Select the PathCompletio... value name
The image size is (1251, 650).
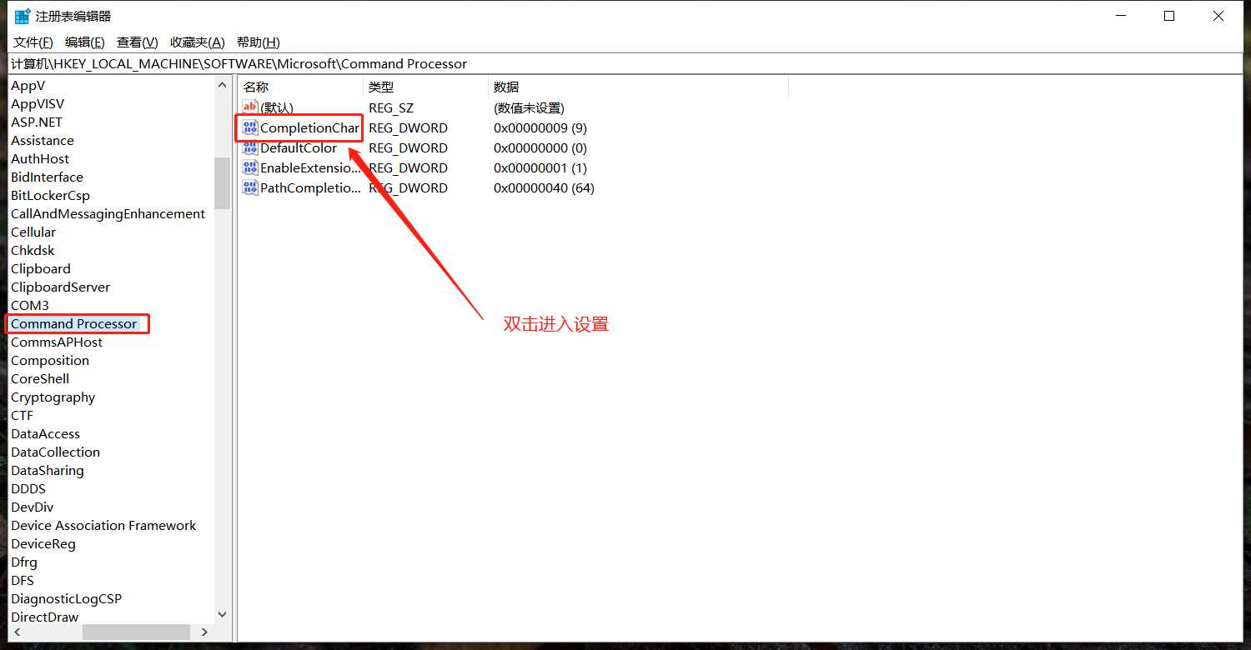[x=310, y=187]
